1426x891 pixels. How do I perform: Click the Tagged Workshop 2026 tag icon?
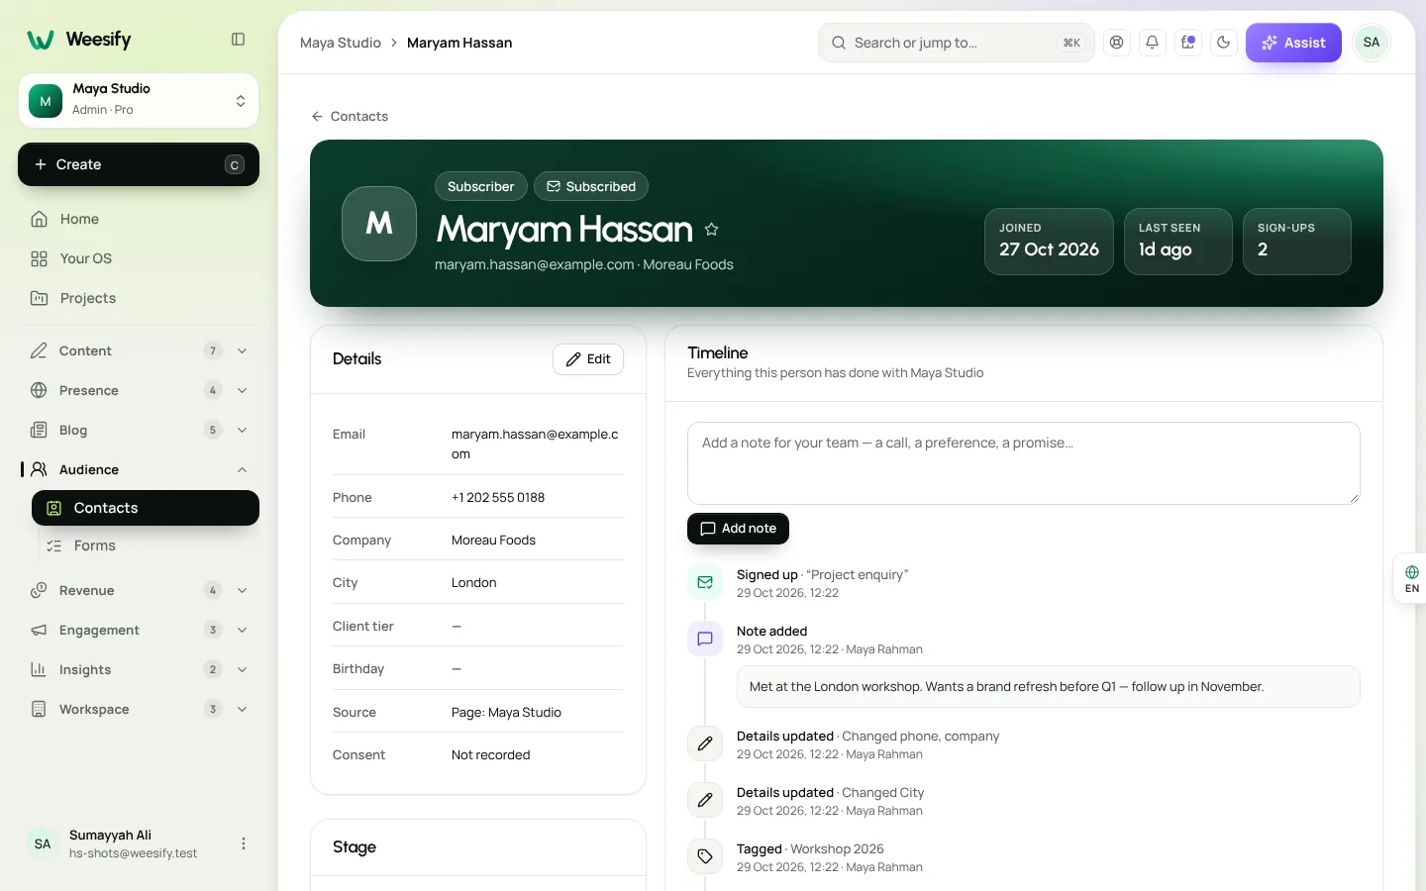click(705, 856)
